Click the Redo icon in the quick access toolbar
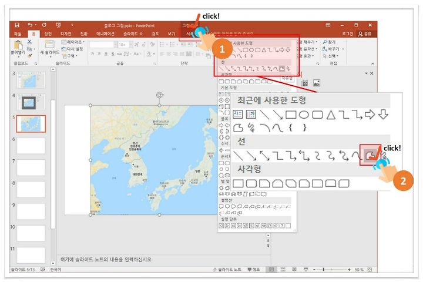 pyautogui.click(x=44, y=25)
